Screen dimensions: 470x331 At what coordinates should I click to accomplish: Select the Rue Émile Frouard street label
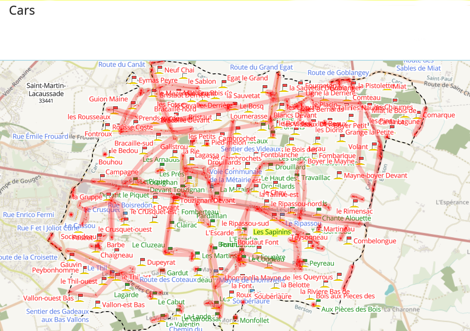pos(40,136)
